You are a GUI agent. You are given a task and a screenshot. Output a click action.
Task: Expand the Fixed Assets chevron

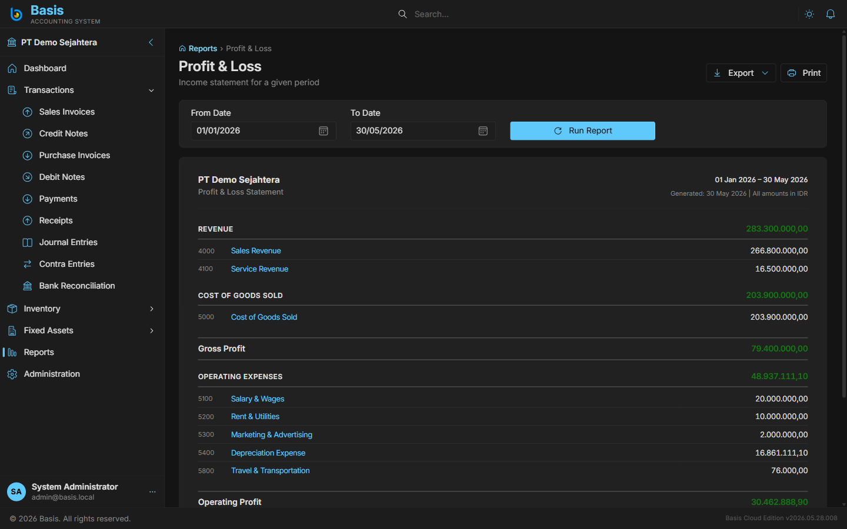(x=151, y=330)
